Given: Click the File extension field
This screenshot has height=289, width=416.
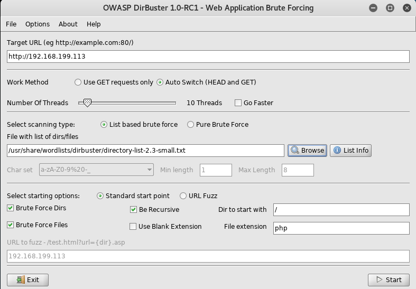Looking at the screenshot, I should (x=341, y=228).
